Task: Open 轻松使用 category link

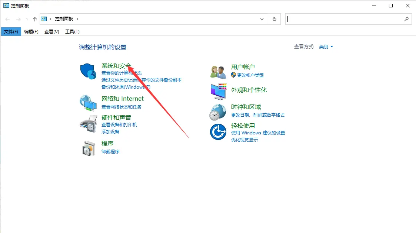Action: [243, 126]
